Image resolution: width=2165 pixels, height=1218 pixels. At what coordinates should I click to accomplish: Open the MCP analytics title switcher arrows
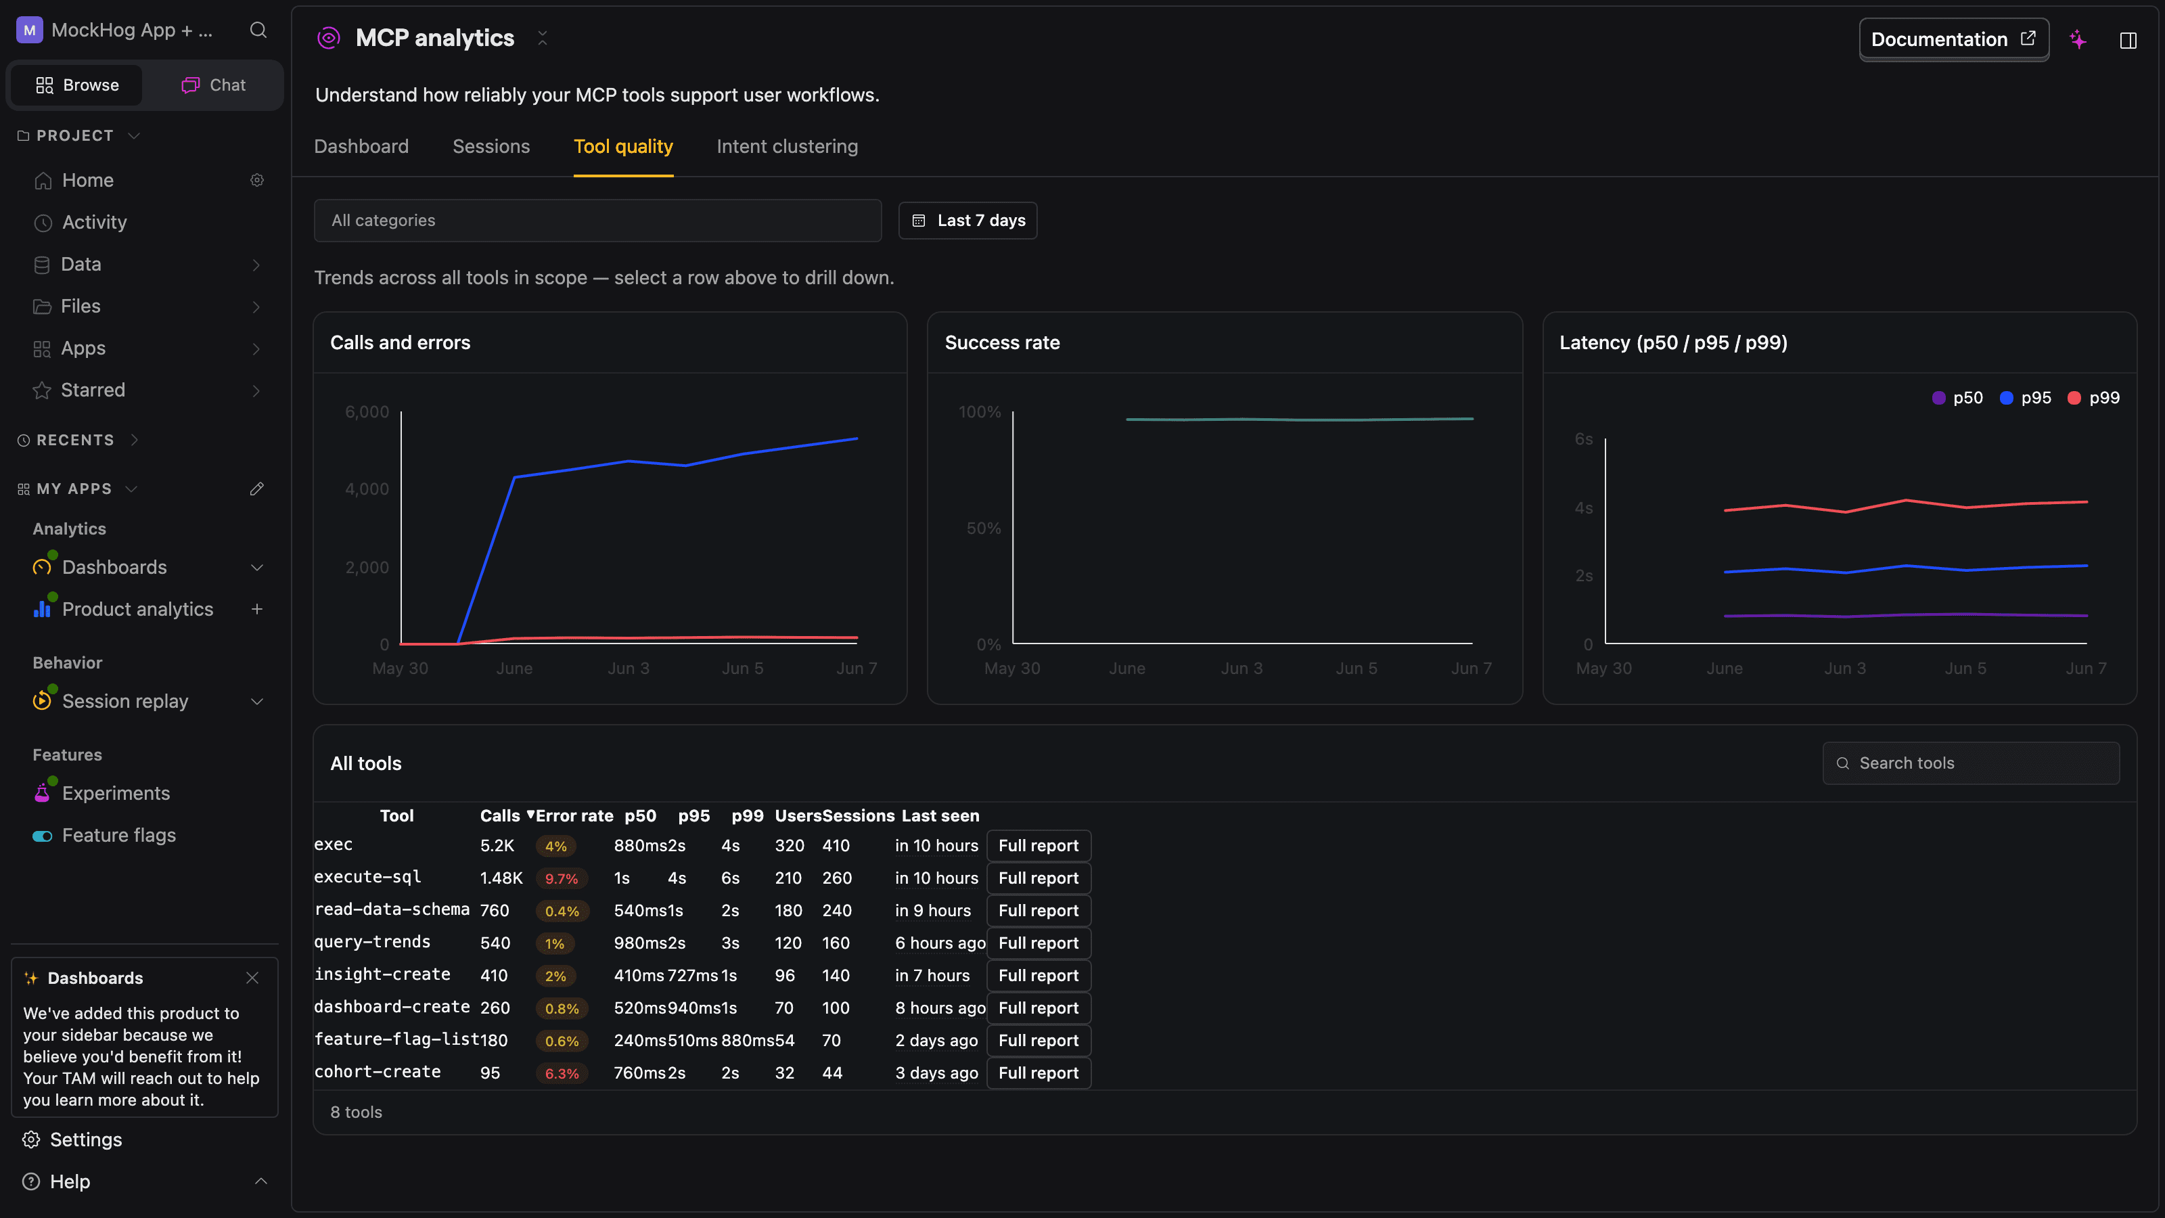point(542,38)
